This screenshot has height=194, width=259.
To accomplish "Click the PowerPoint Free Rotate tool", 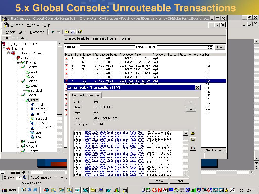I will [25, 177].
